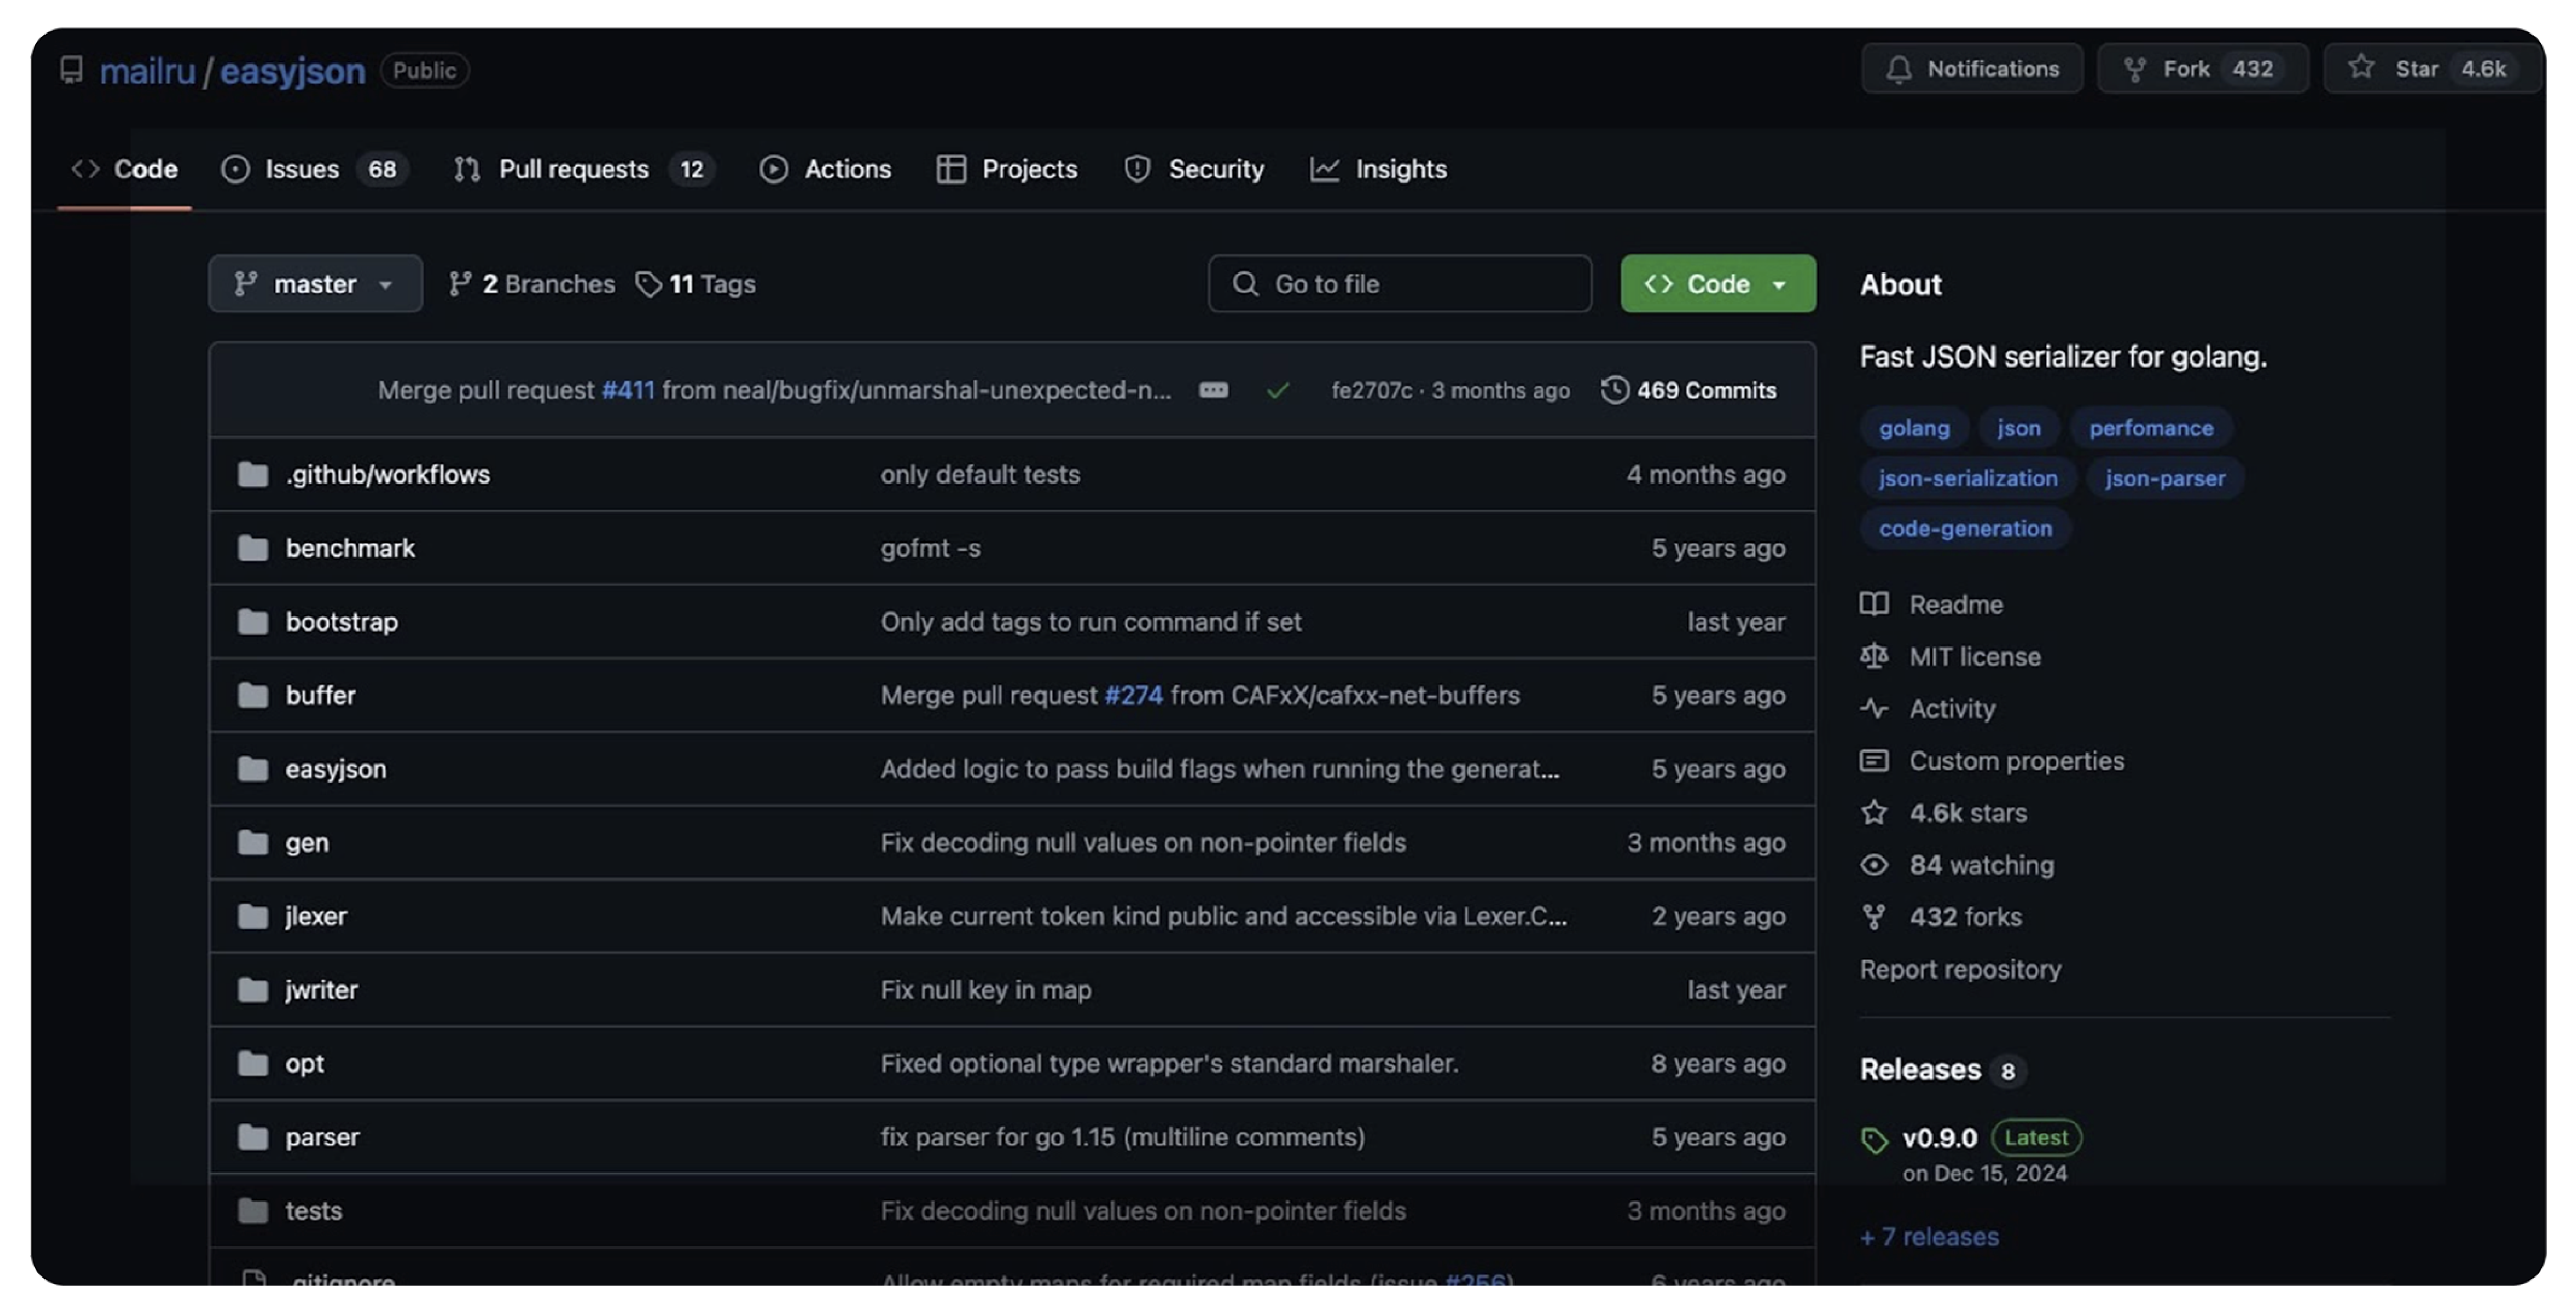2576x1314 pixels.
Task: Click the MIT license scale icon
Action: click(x=1874, y=657)
